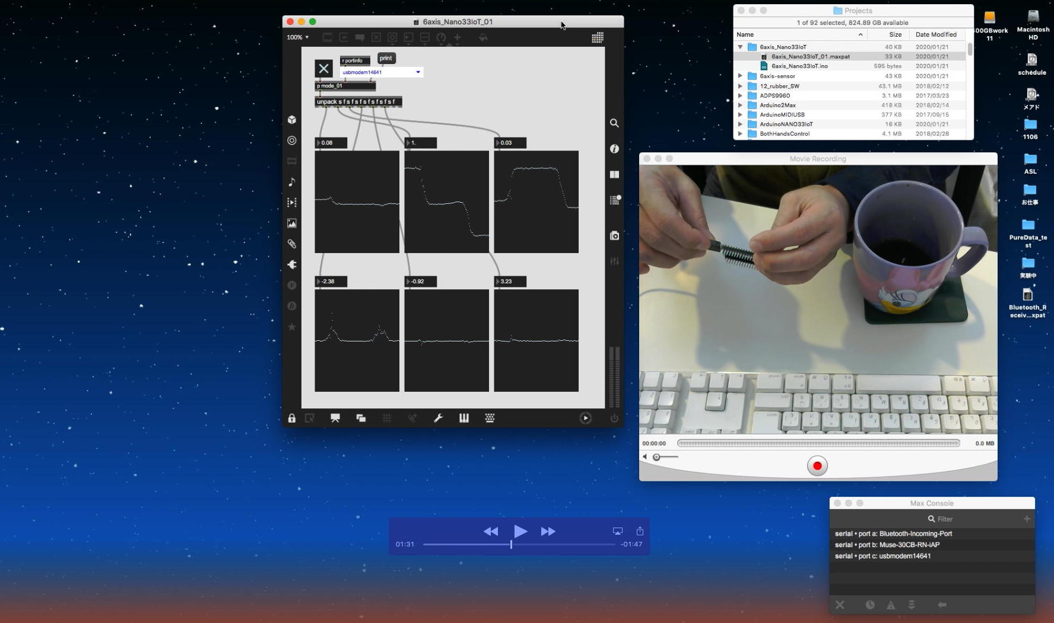Click the video playback progress slider
Screen dimensions: 1054x623
(x=519, y=544)
